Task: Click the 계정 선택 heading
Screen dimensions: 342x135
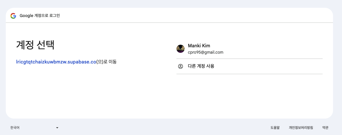Action: point(35,45)
